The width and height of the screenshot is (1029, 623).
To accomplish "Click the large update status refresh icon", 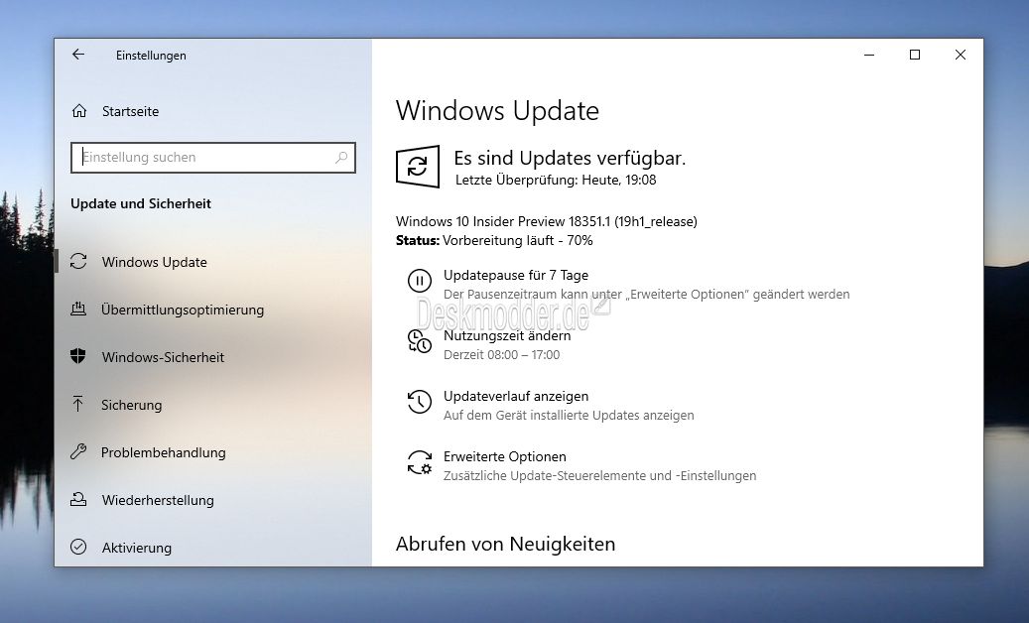I will (418, 167).
